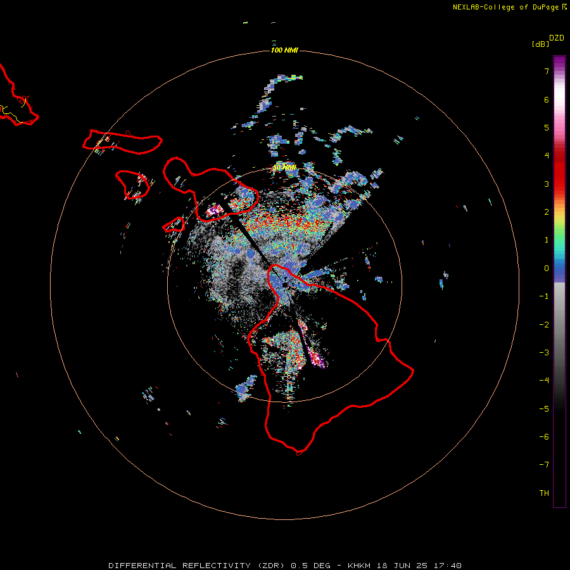Click the '-7' value on the color scale
This screenshot has height=570, width=570.
(544, 465)
